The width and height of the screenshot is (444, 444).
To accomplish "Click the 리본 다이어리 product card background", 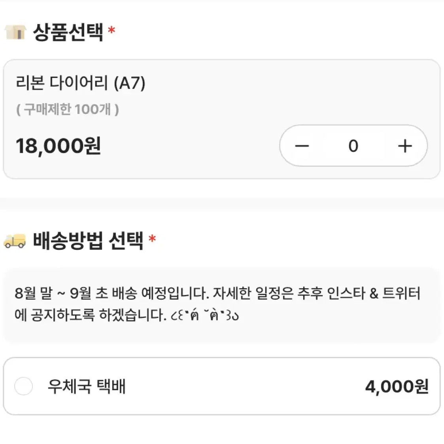I will pyautogui.click(x=222, y=119).
